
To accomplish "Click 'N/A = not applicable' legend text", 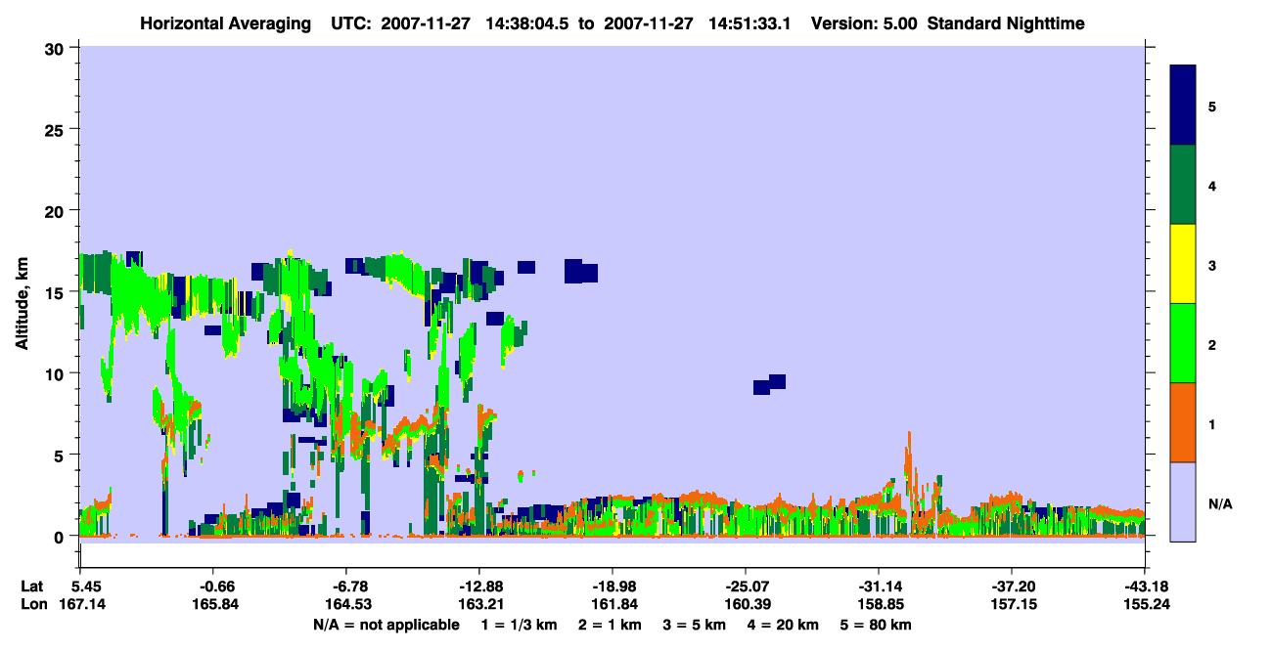I will pos(386,625).
